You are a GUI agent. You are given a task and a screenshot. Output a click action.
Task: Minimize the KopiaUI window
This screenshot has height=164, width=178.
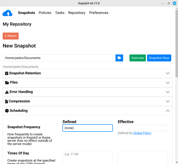(x=163, y=4)
